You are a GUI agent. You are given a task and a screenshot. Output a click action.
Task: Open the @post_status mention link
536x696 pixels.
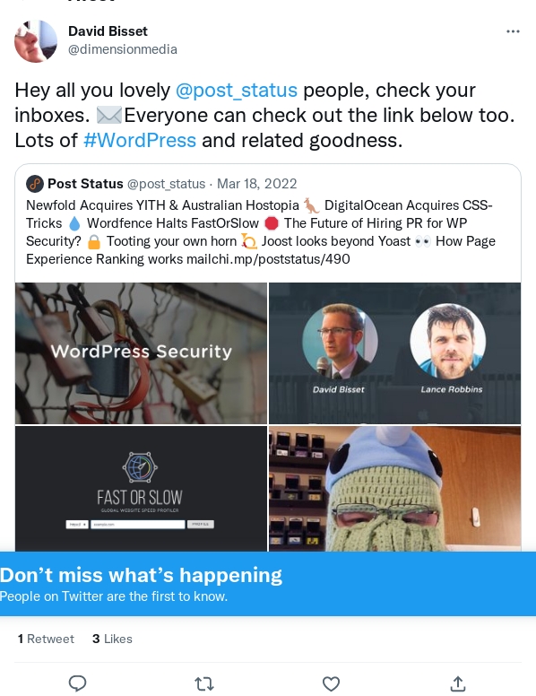point(237,90)
